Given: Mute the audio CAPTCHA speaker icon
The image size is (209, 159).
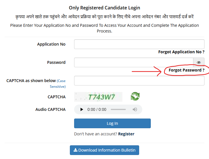Looking at the screenshot, I should tap(135, 109).
